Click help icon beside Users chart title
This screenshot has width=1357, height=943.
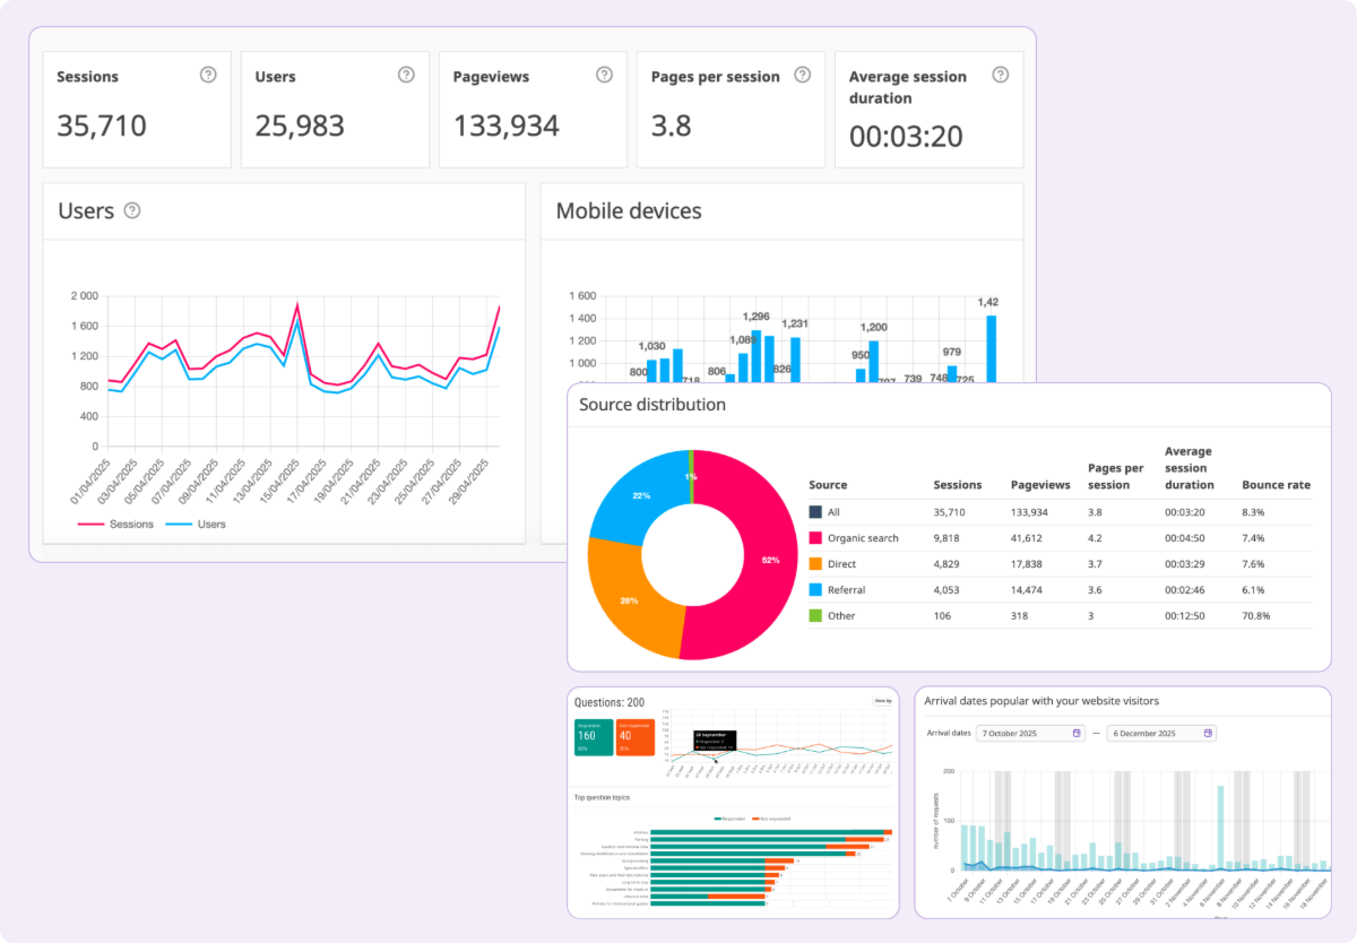[132, 210]
